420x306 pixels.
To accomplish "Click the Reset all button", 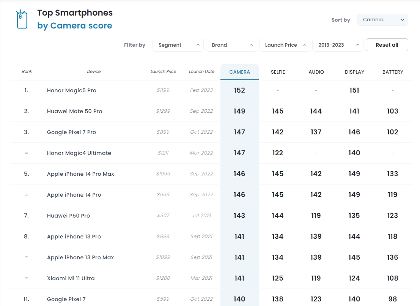I will pos(387,45).
